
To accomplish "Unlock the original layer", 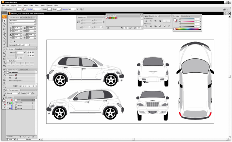I will (x=10, y=108).
